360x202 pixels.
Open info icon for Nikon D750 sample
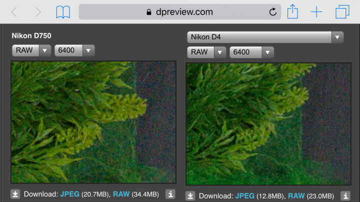170,194
